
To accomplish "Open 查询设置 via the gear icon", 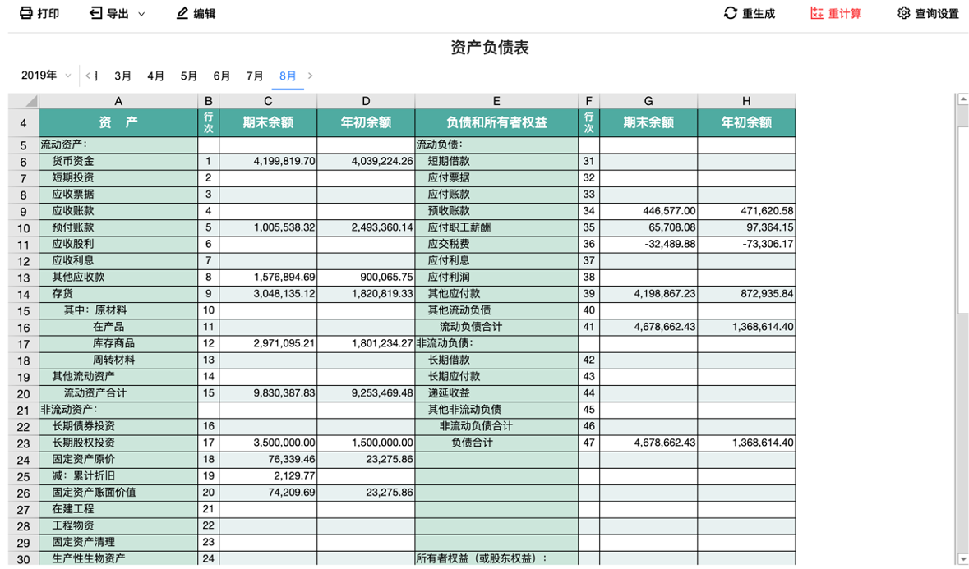I will click(x=903, y=13).
